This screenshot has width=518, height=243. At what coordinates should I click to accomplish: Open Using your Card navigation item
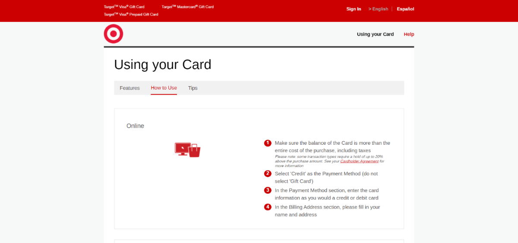point(375,34)
